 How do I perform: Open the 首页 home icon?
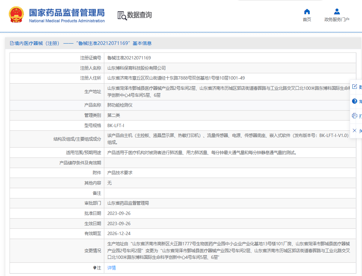click(x=307, y=12)
